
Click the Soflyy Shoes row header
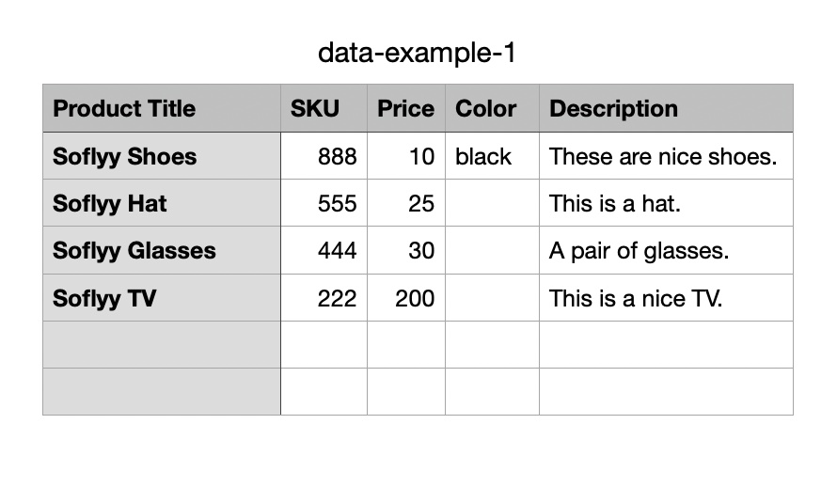pyautogui.click(x=161, y=156)
